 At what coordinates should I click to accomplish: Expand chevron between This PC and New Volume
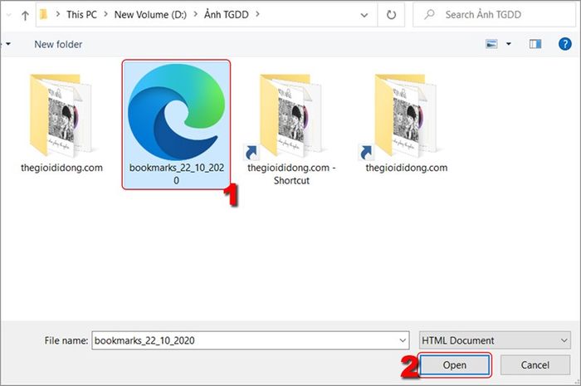[x=106, y=14]
